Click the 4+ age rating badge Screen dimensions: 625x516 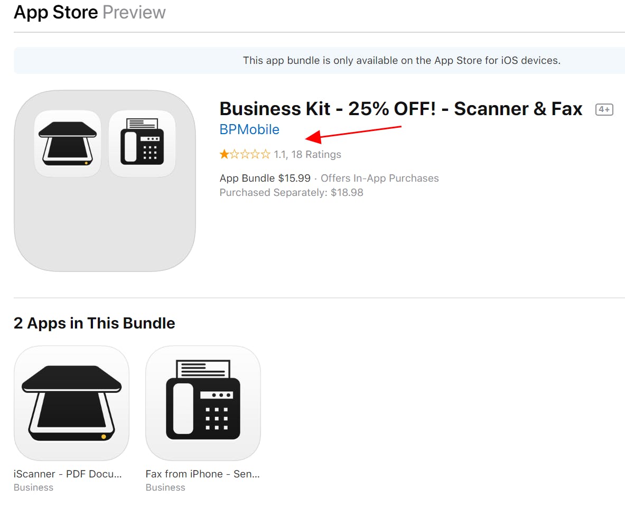point(604,110)
